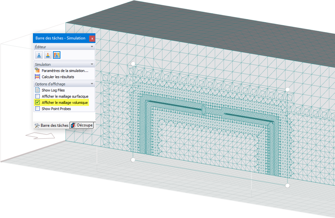Switch to the Barre des tâches tab
335x218 pixels.
52,125
